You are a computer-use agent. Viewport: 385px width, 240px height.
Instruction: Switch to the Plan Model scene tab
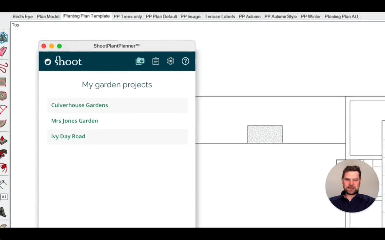point(48,17)
